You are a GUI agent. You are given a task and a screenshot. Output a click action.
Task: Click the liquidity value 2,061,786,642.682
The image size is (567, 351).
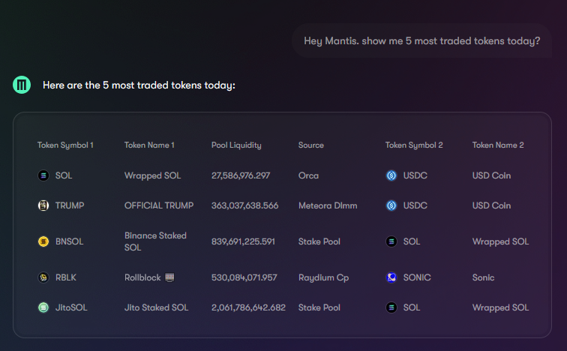coord(248,307)
